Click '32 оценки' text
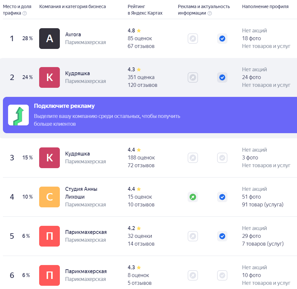 click(140, 236)
